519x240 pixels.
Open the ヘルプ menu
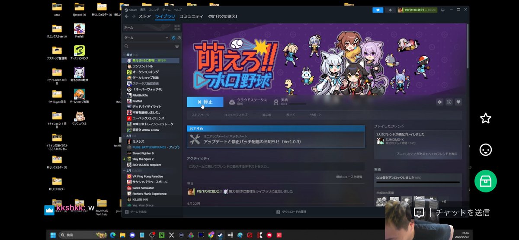(177, 10)
